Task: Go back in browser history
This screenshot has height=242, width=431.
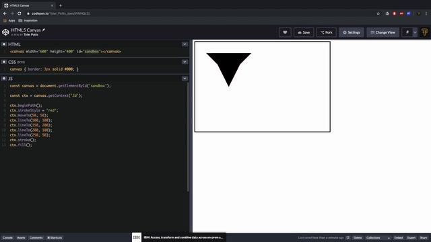Action: click(x=5, y=13)
